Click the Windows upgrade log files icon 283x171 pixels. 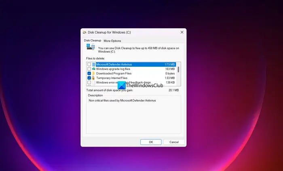93,69
